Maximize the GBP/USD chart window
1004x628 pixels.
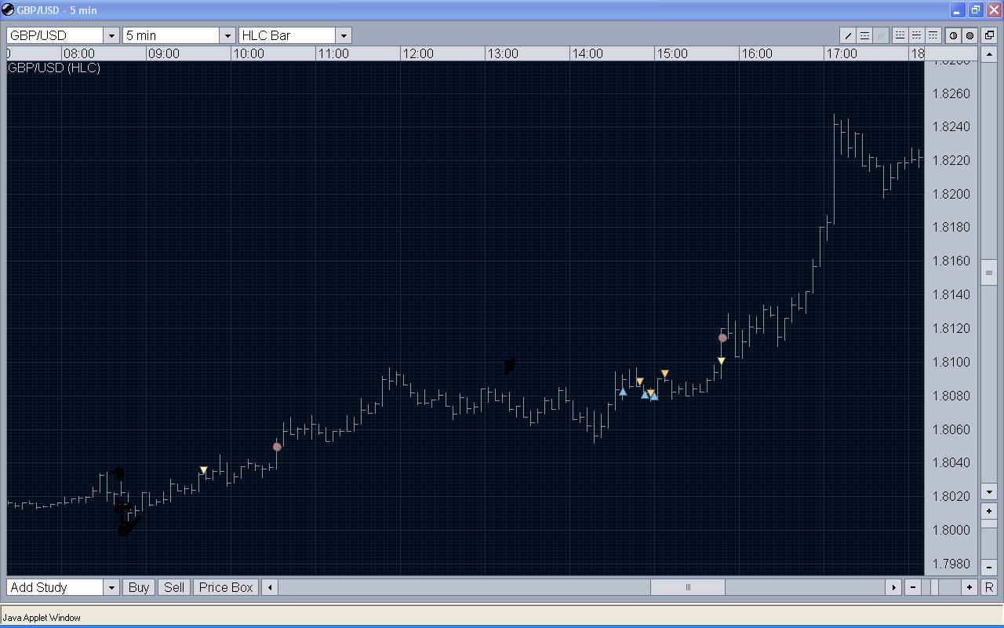click(975, 10)
